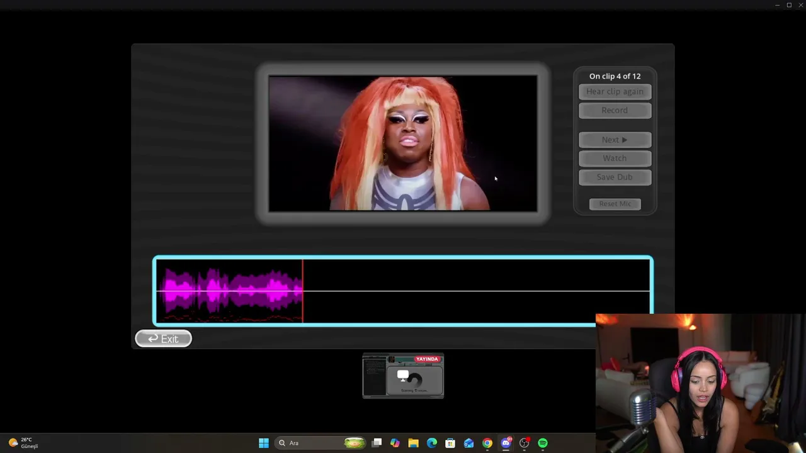The width and height of the screenshot is (806, 453).
Task: Close the application window
Action: (800, 5)
